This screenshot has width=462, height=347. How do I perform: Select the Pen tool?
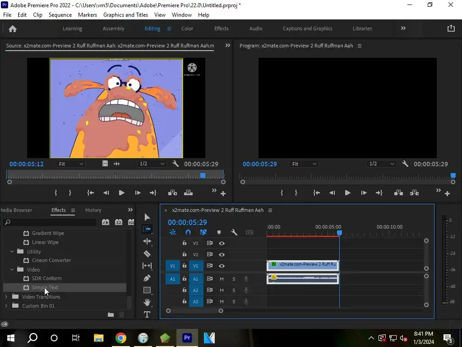point(147,278)
